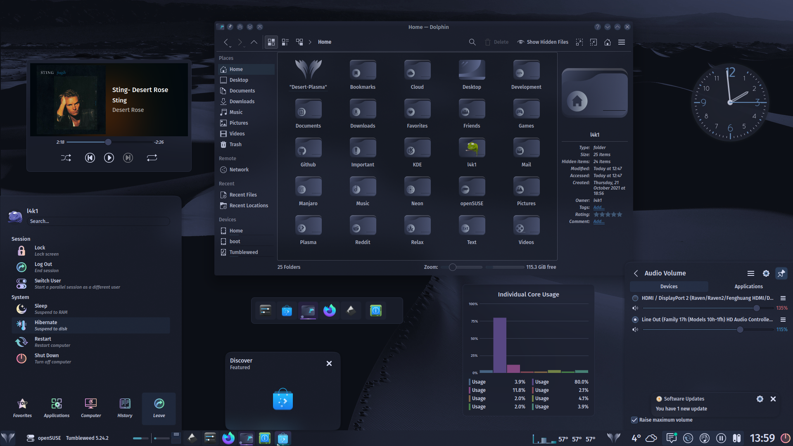Open Discover store from floating dock
Screen dimensions: 793x446
point(287,311)
